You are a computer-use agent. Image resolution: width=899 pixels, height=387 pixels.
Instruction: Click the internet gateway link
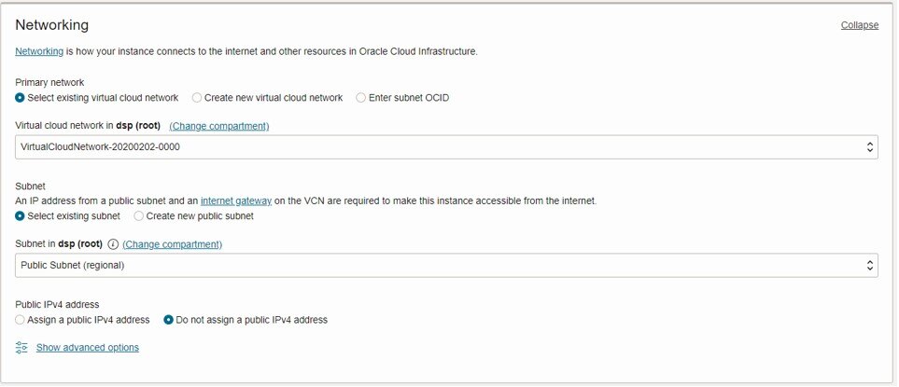(236, 200)
